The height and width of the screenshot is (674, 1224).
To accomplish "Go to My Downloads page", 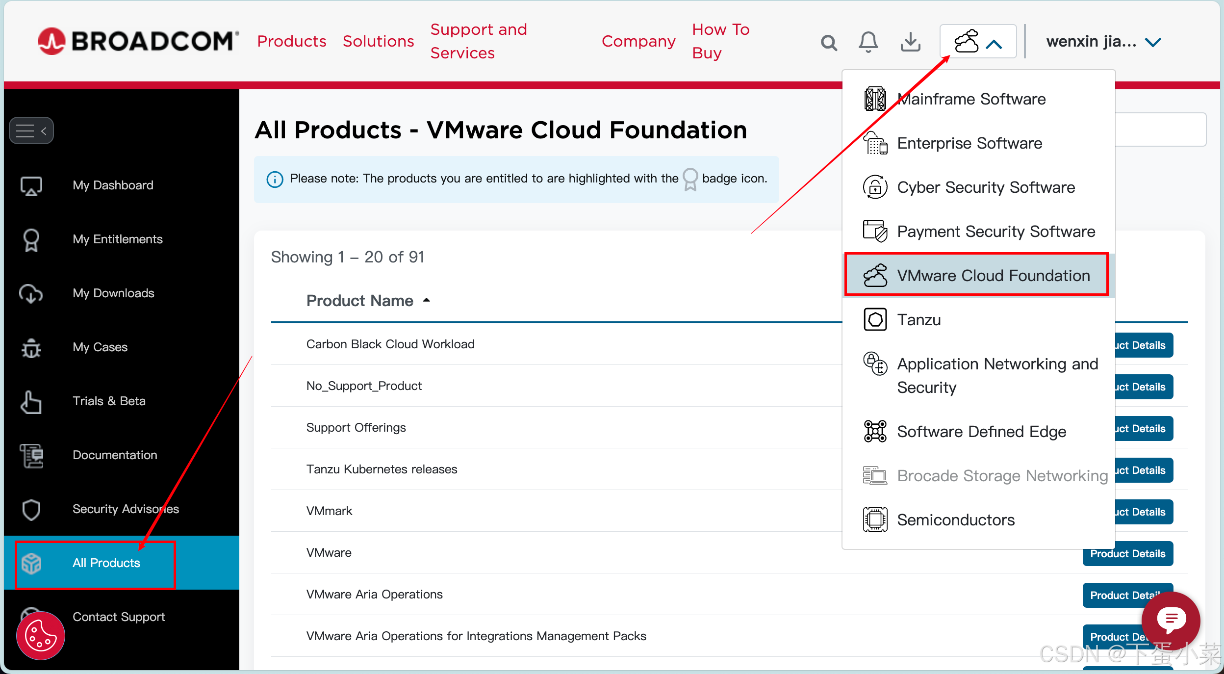I will pyautogui.click(x=113, y=293).
